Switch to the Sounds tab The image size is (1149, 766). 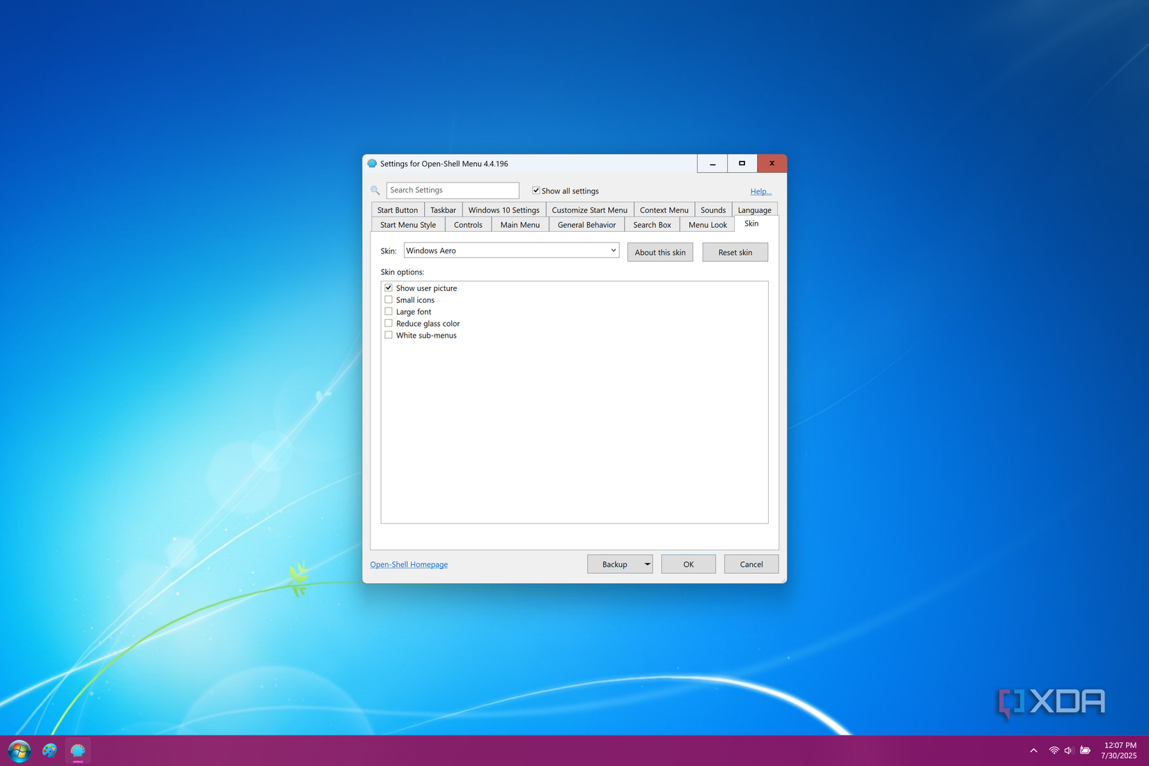click(x=713, y=210)
